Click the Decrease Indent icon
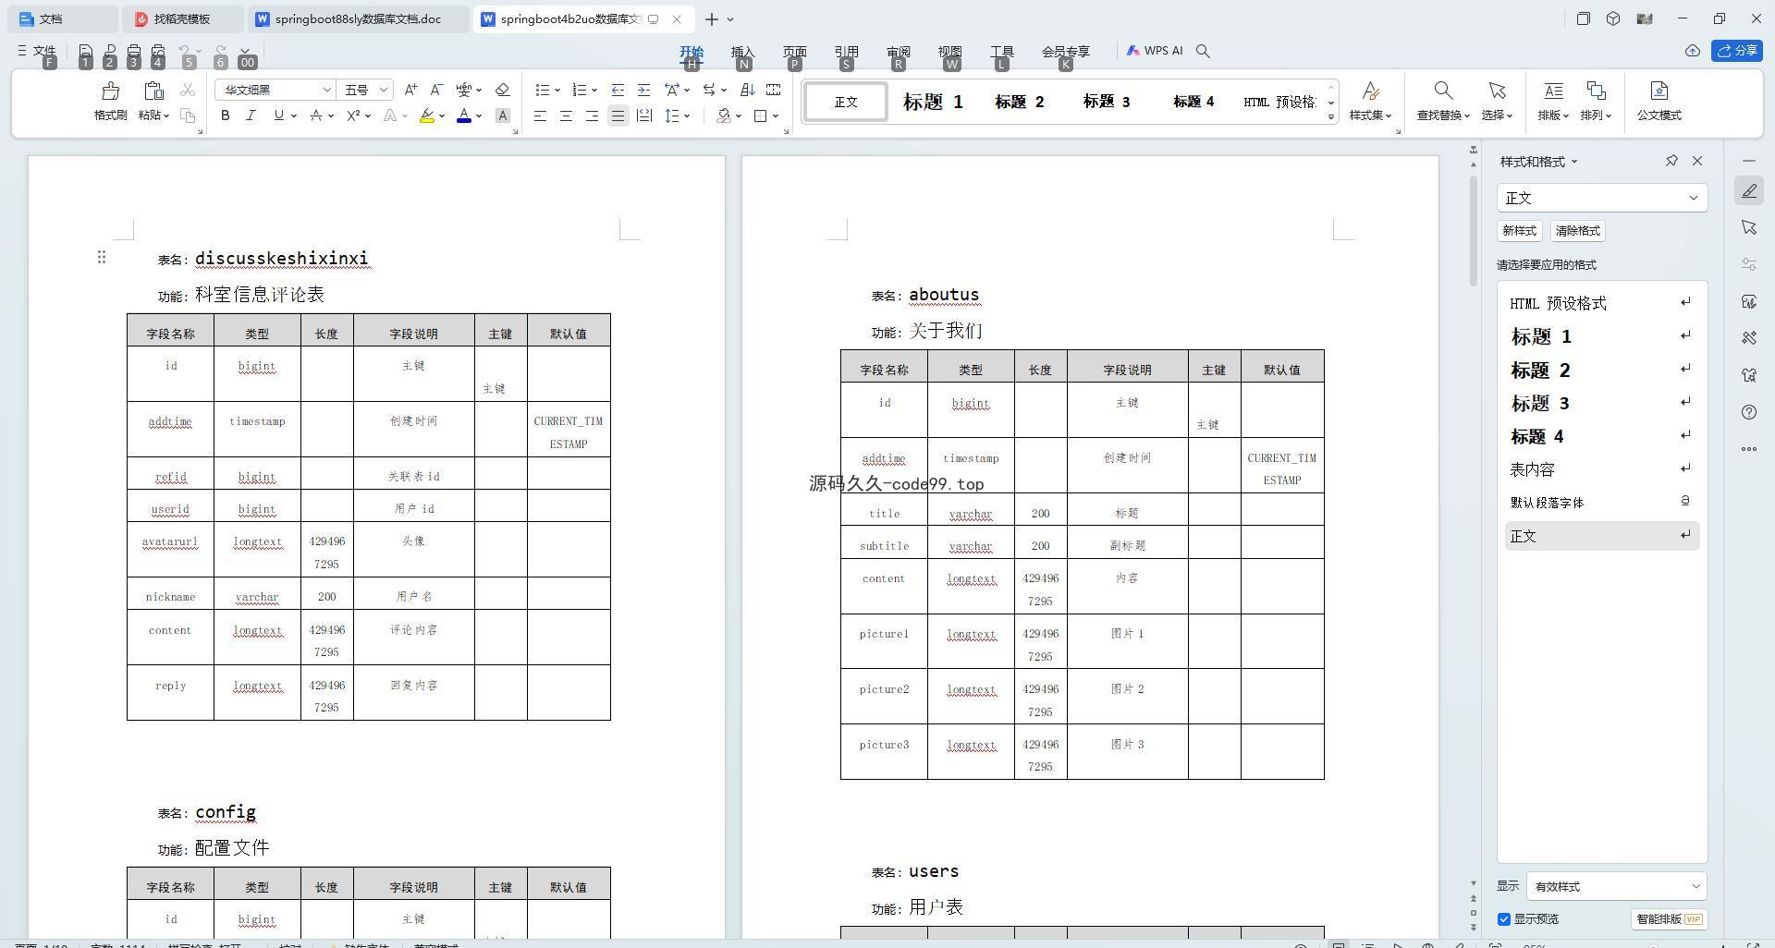Screen dimensions: 1775x948 618,90
